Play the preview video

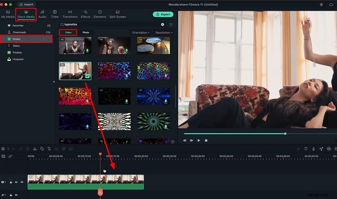[x=199, y=141]
